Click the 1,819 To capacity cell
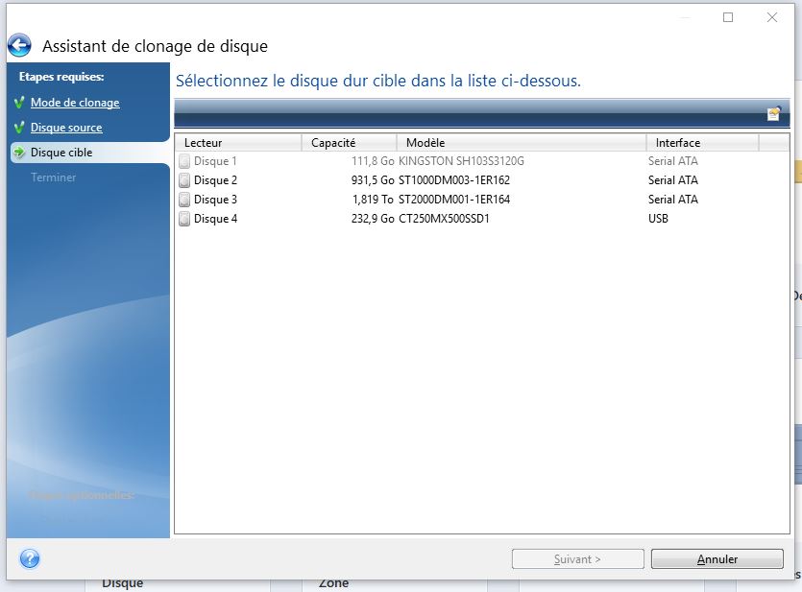 pyautogui.click(x=373, y=200)
